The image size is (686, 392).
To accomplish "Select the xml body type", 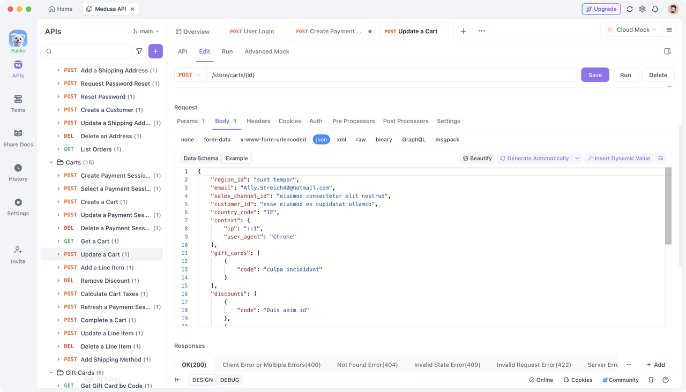I will tap(341, 139).
